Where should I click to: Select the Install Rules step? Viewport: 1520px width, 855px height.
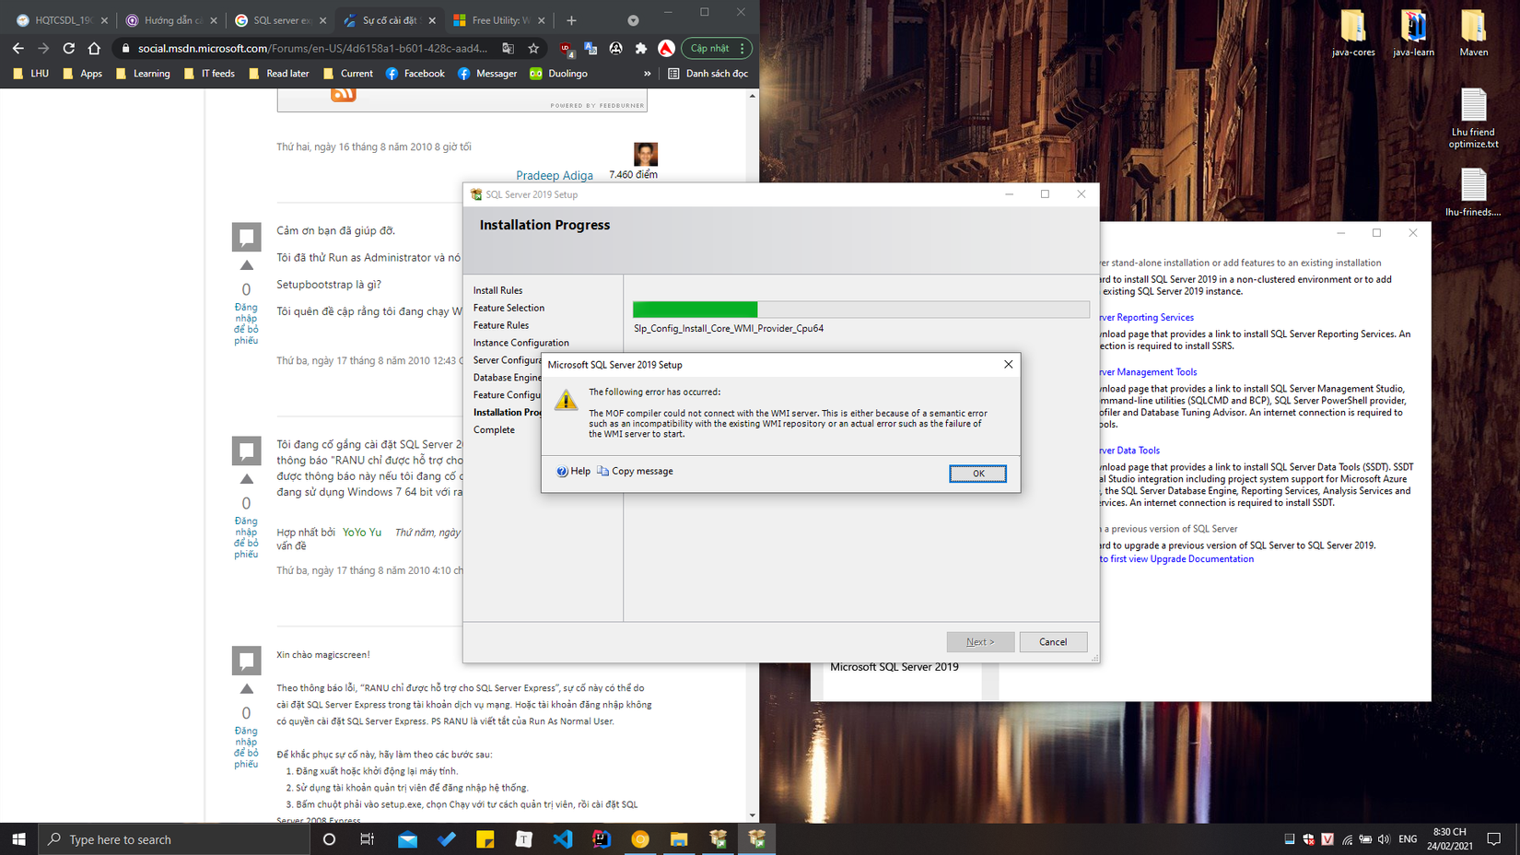coord(497,290)
